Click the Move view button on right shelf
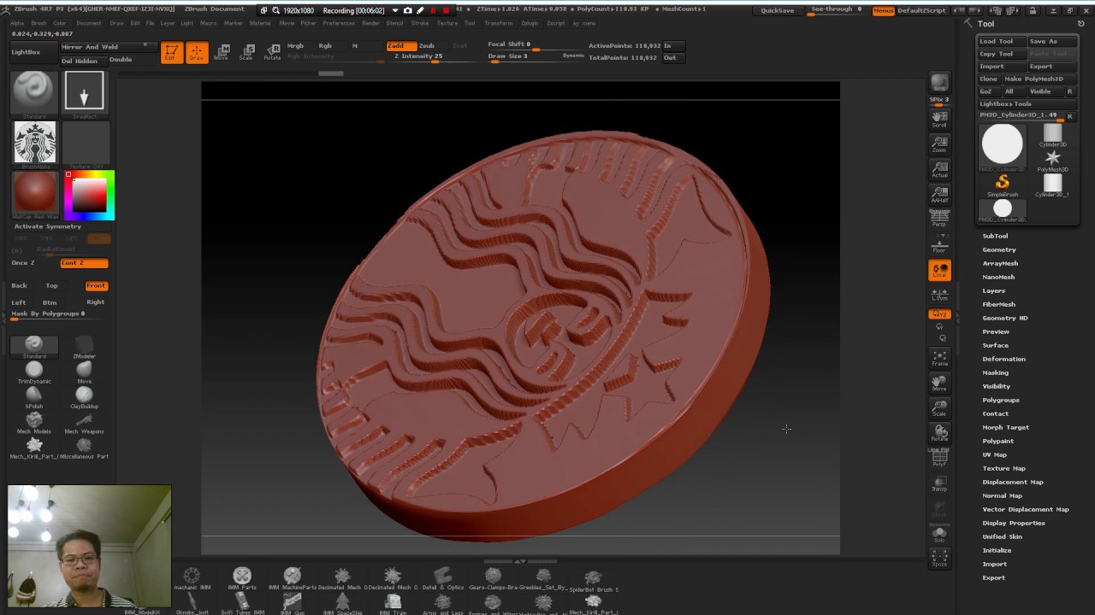This screenshot has width=1095, height=615. point(939,383)
